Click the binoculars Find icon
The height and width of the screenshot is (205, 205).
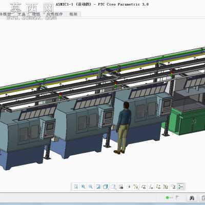[x=192, y=198]
